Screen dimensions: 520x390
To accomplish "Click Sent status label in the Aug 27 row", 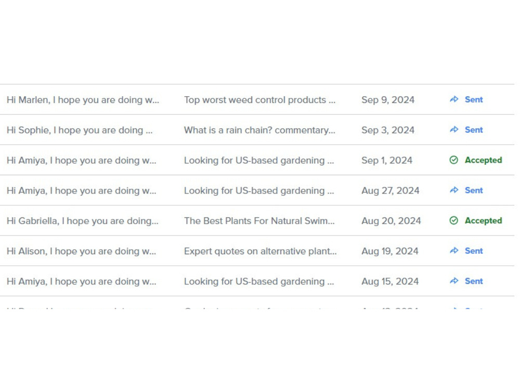I will click(x=474, y=190).
